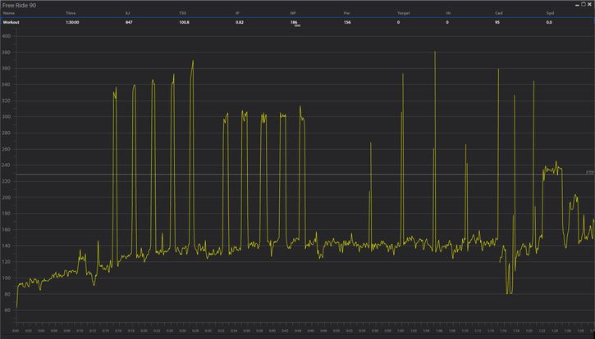This screenshot has height=339, width=595.
Task: Close the Free Ride 90 window
Action: click(588, 5)
